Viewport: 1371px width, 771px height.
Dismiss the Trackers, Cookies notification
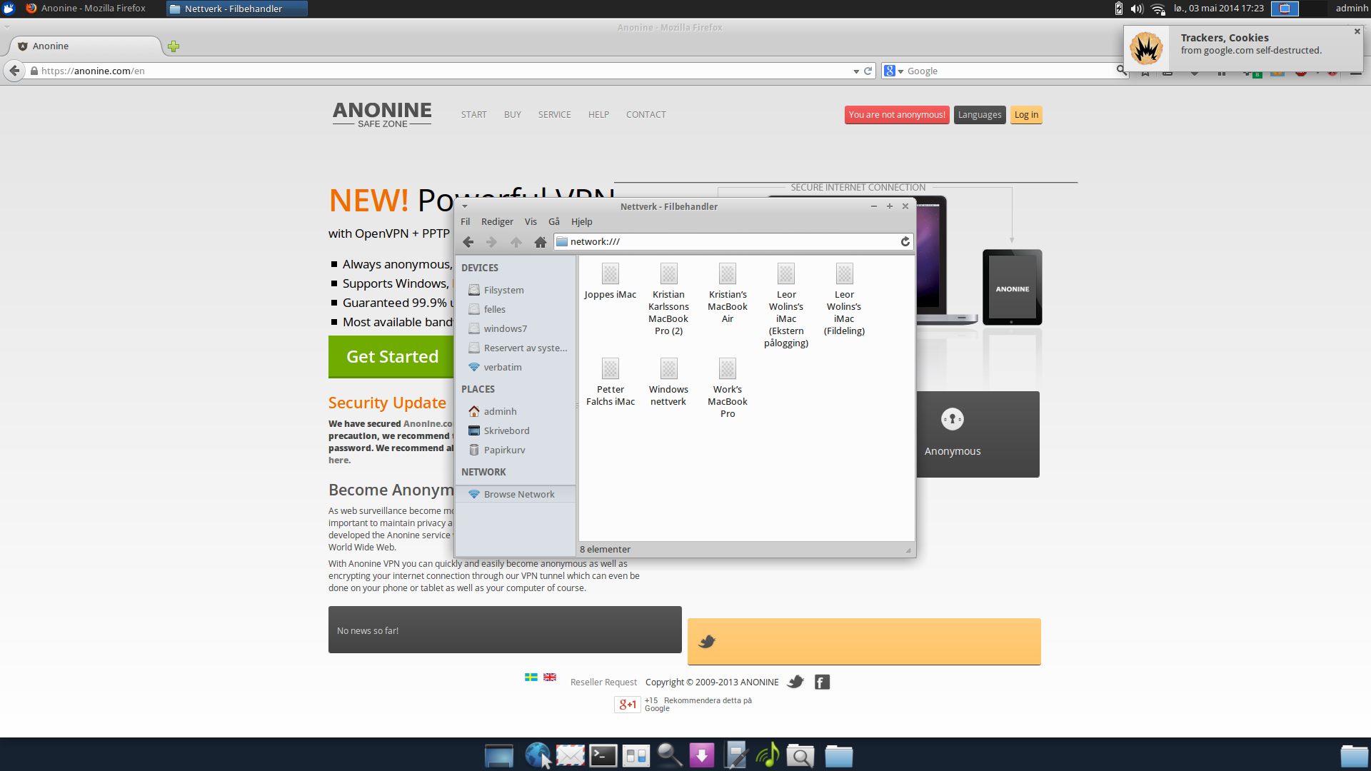pos(1357,31)
